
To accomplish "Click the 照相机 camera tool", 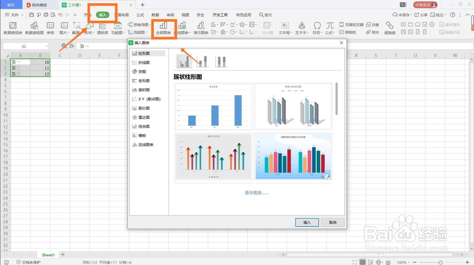I will pos(347,32).
